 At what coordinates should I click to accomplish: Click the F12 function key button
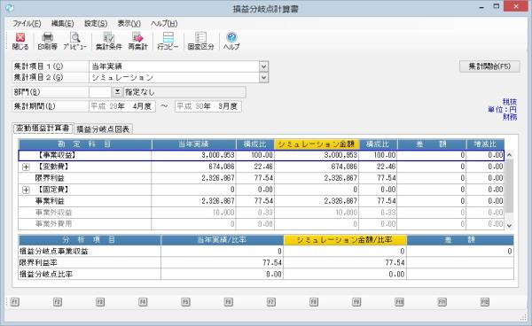484,301
